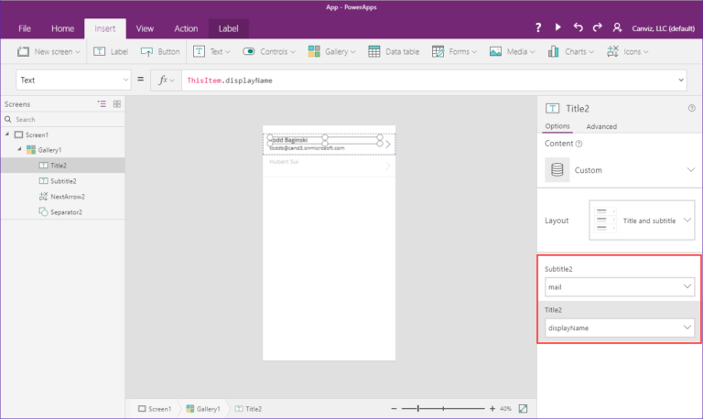The width and height of the screenshot is (703, 419).
Task: Click the Content info icon
Action: [579, 144]
